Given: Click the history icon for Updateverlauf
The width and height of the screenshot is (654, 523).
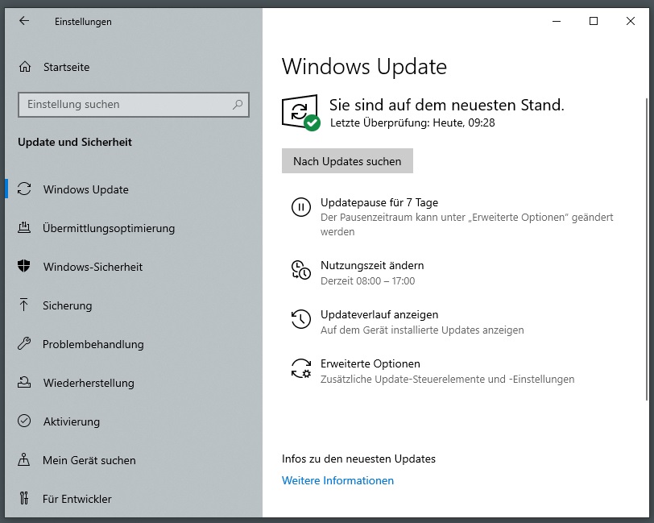Looking at the screenshot, I should coord(300,319).
